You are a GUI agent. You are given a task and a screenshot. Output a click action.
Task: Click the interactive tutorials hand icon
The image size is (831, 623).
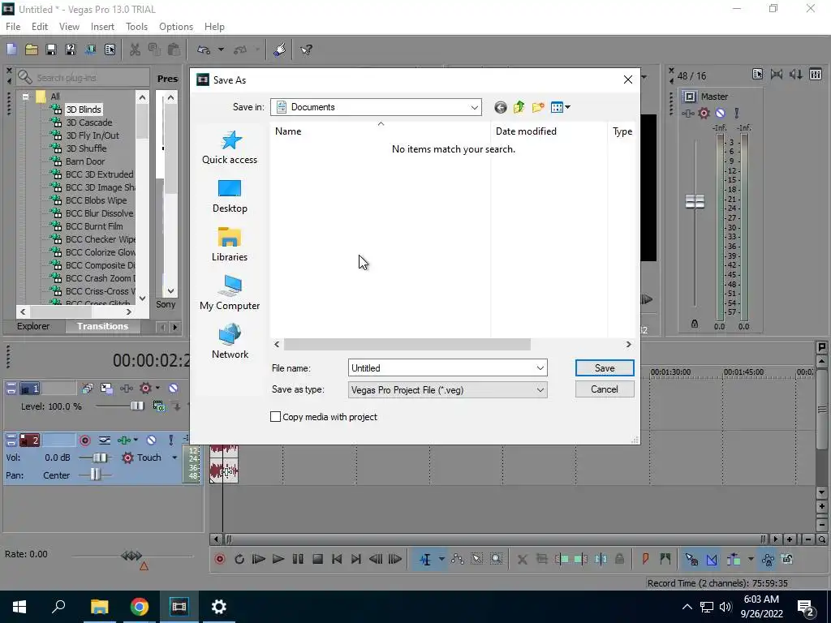tap(280, 49)
